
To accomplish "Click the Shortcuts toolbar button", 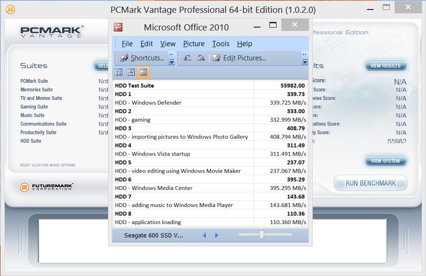I will pyautogui.click(x=142, y=58).
